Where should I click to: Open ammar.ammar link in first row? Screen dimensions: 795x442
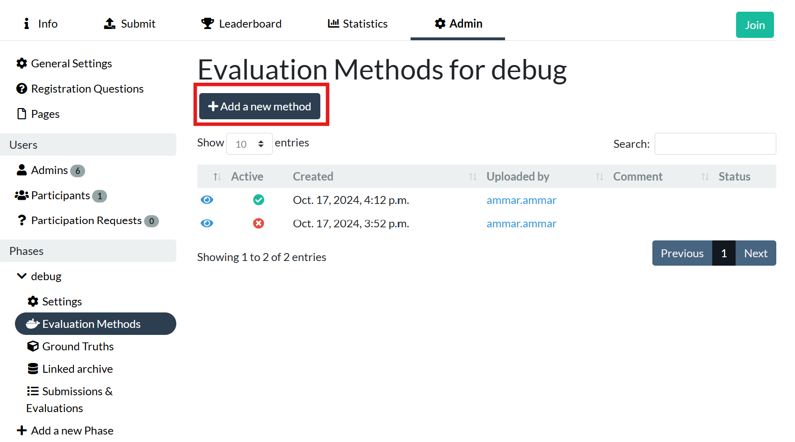521,200
